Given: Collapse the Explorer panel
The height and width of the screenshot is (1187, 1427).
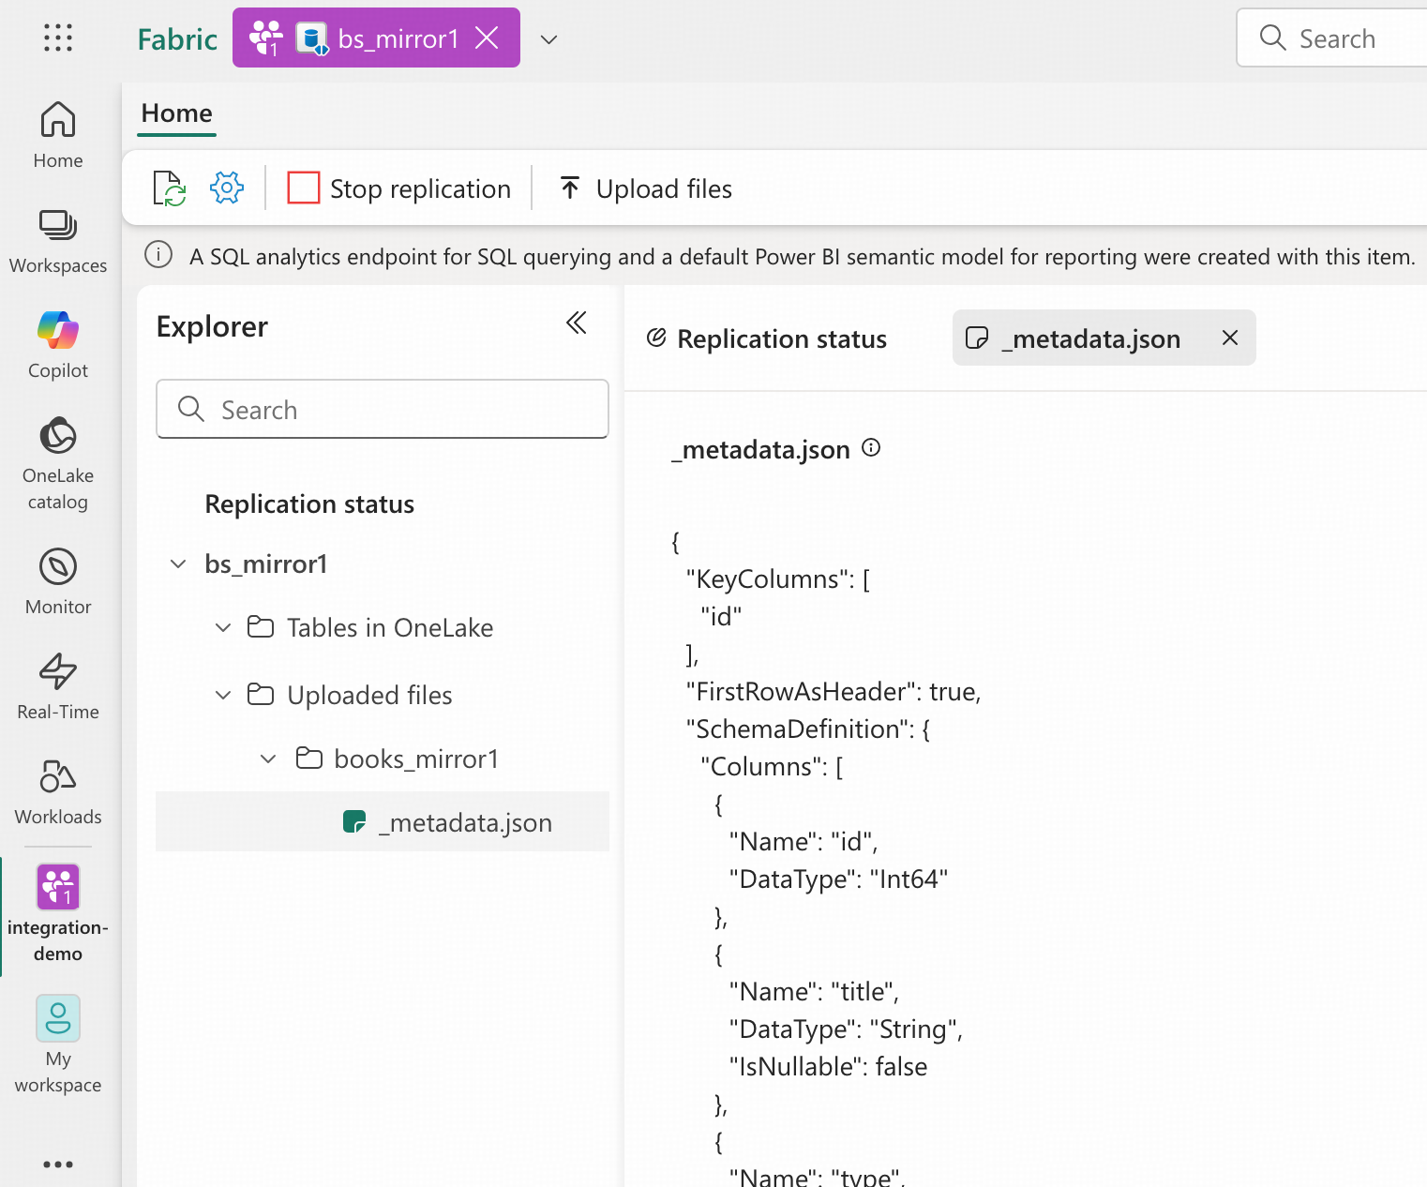Looking at the screenshot, I should (x=577, y=323).
